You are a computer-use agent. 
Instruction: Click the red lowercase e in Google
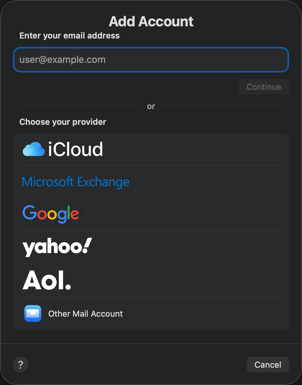(74, 215)
